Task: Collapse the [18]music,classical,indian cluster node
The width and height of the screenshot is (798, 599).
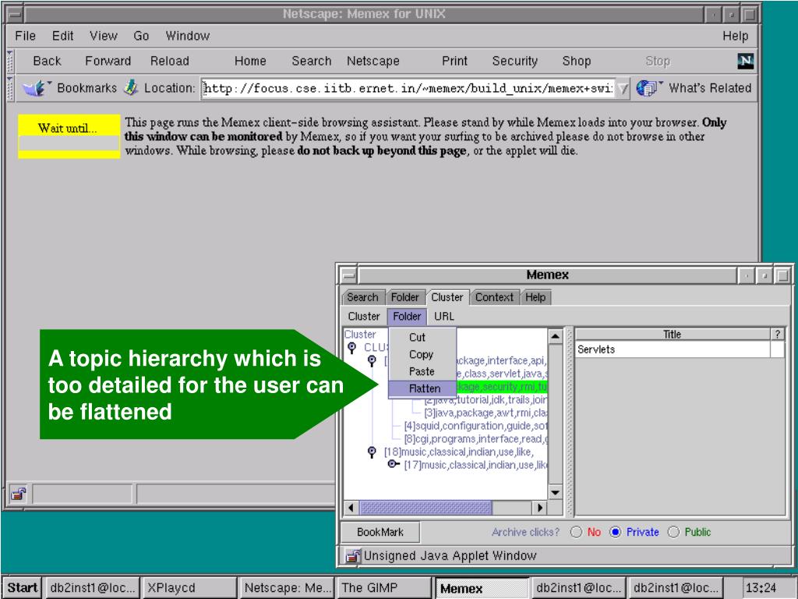Action: 372,452
